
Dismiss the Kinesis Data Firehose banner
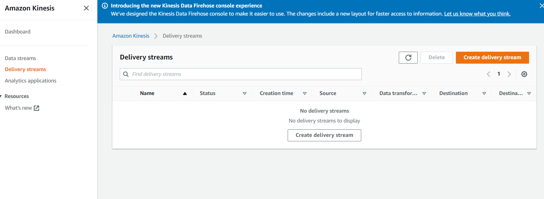point(541,6)
